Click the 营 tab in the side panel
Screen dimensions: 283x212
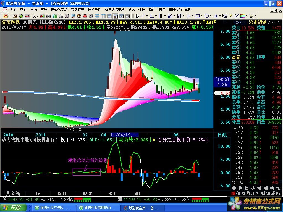(x=234, y=189)
